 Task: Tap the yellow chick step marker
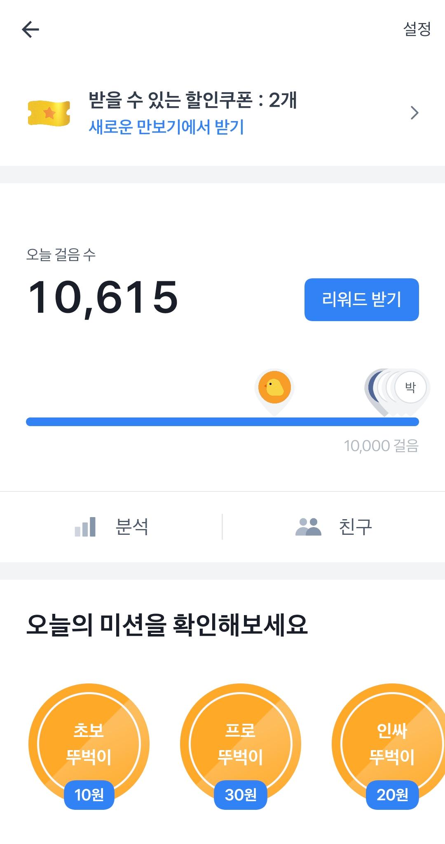[274, 388]
